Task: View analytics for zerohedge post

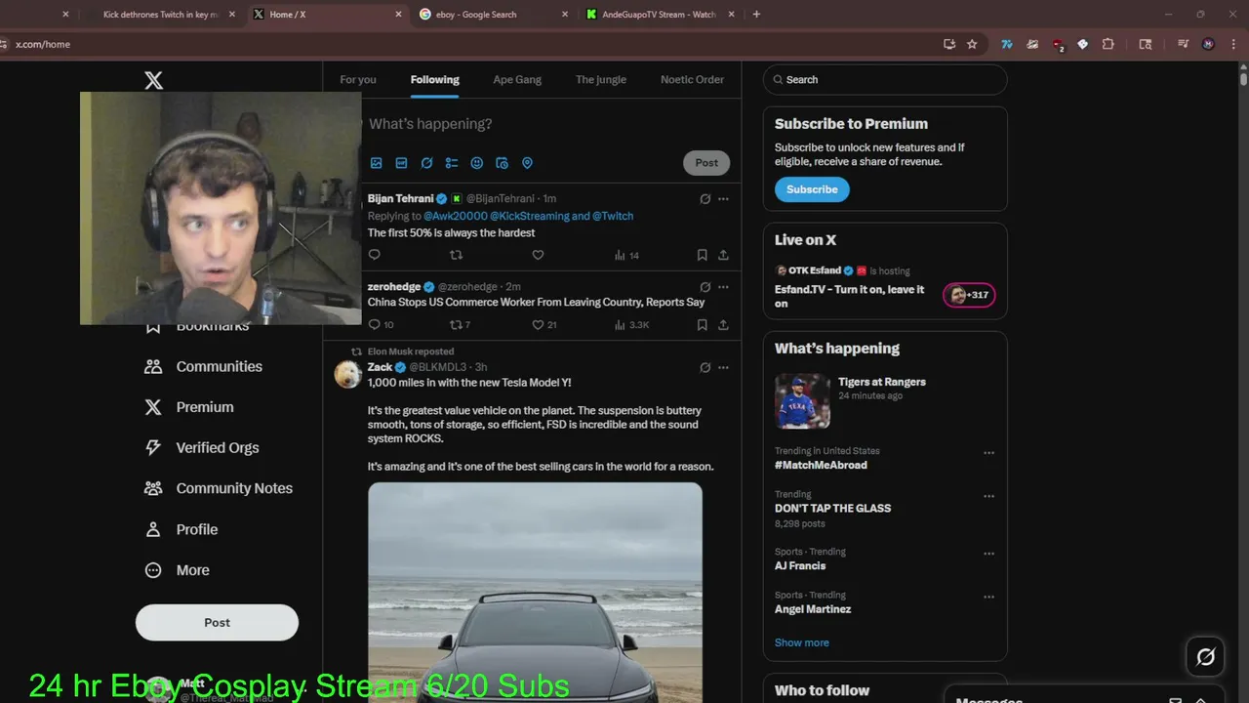Action: click(x=631, y=325)
